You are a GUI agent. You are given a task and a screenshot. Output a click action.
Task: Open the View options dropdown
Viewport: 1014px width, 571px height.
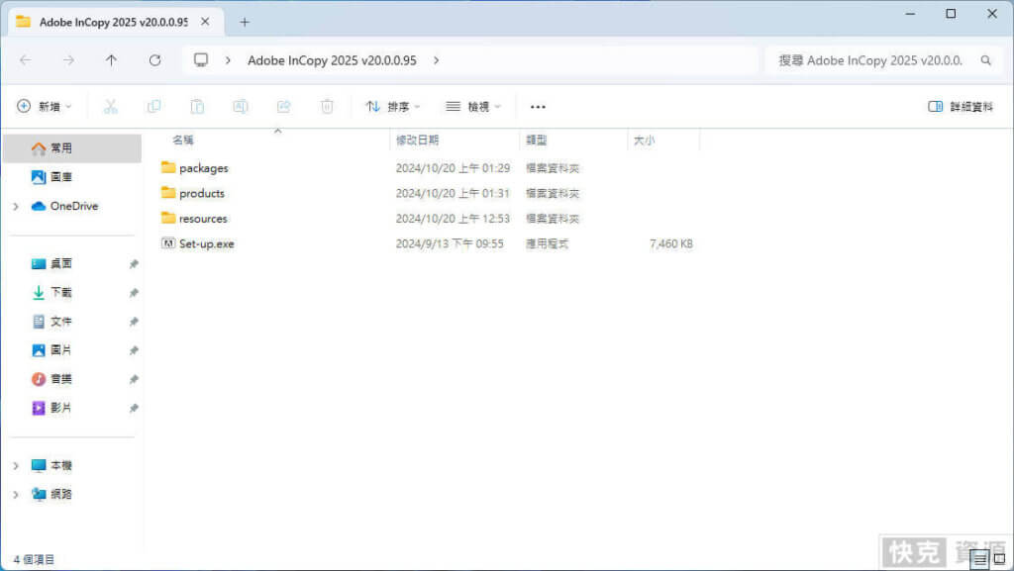tap(473, 107)
